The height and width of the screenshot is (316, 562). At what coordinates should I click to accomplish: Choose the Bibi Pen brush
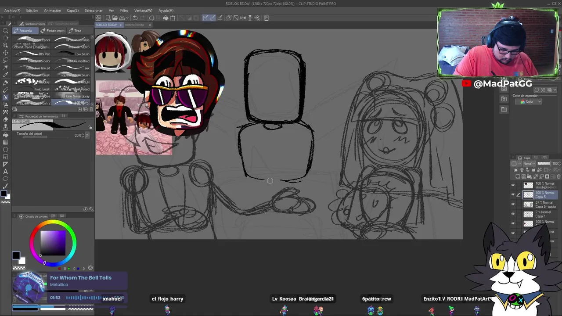32,54
